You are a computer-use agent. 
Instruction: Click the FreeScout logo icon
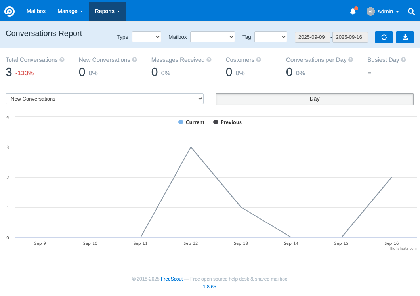pyautogui.click(x=10, y=11)
